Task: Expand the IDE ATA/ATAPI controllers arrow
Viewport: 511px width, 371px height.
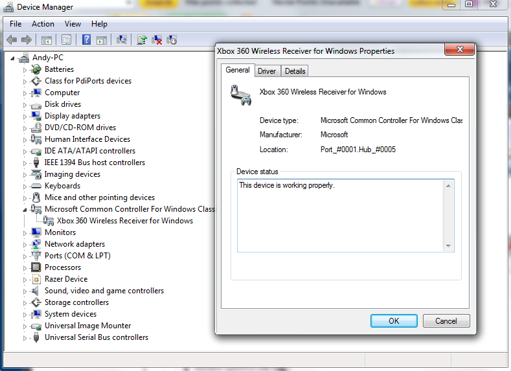Action: coord(25,152)
